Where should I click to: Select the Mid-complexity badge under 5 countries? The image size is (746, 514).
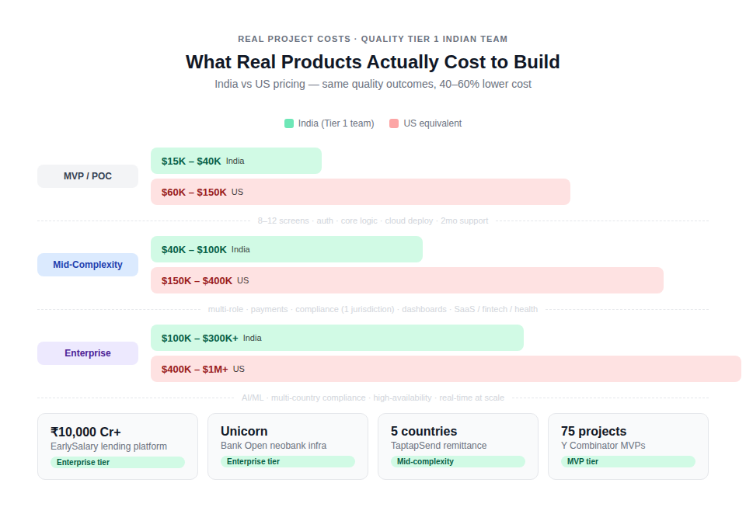tap(458, 461)
